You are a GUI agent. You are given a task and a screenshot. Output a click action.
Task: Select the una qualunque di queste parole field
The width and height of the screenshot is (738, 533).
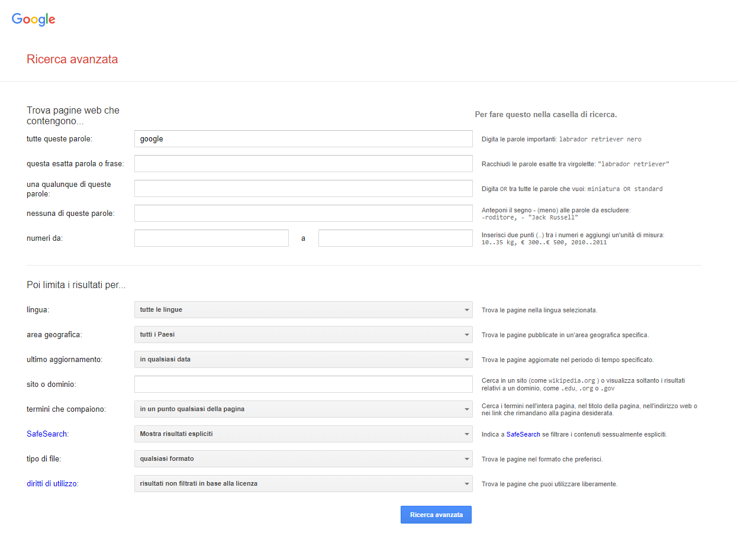303,189
